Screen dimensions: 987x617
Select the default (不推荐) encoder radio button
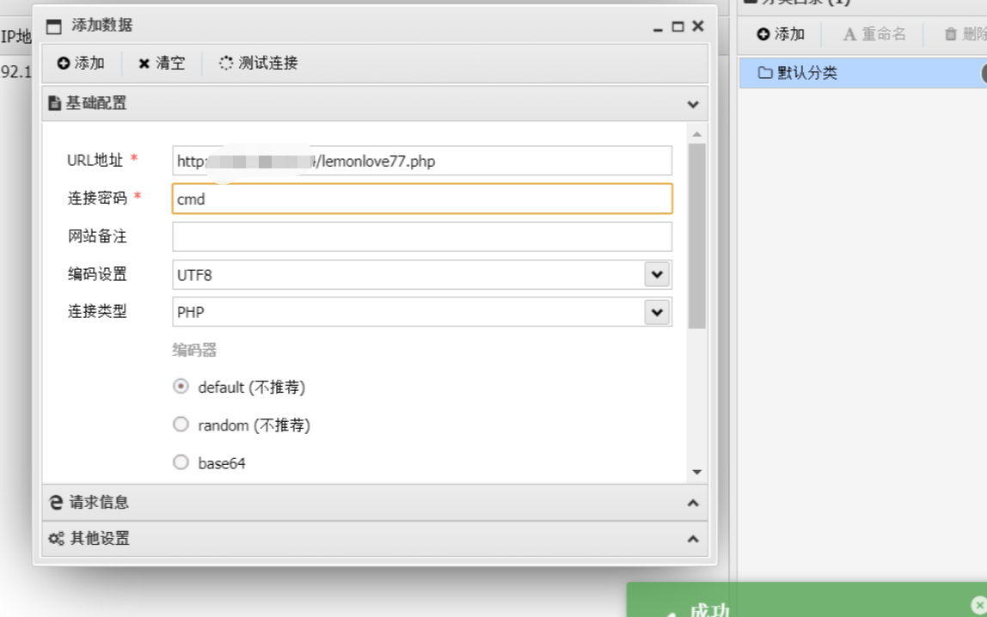(181, 386)
